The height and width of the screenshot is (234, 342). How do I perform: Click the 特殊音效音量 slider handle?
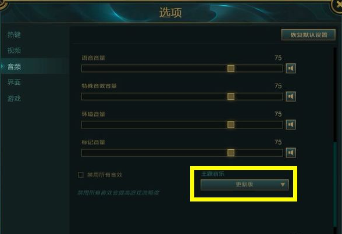point(231,96)
